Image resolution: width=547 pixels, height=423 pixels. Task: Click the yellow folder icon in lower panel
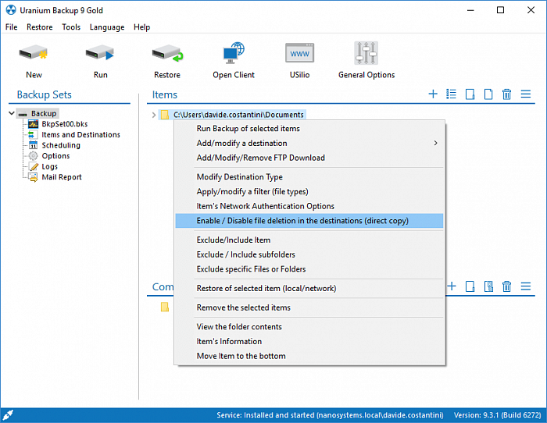pyautogui.click(x=165, y=307)
